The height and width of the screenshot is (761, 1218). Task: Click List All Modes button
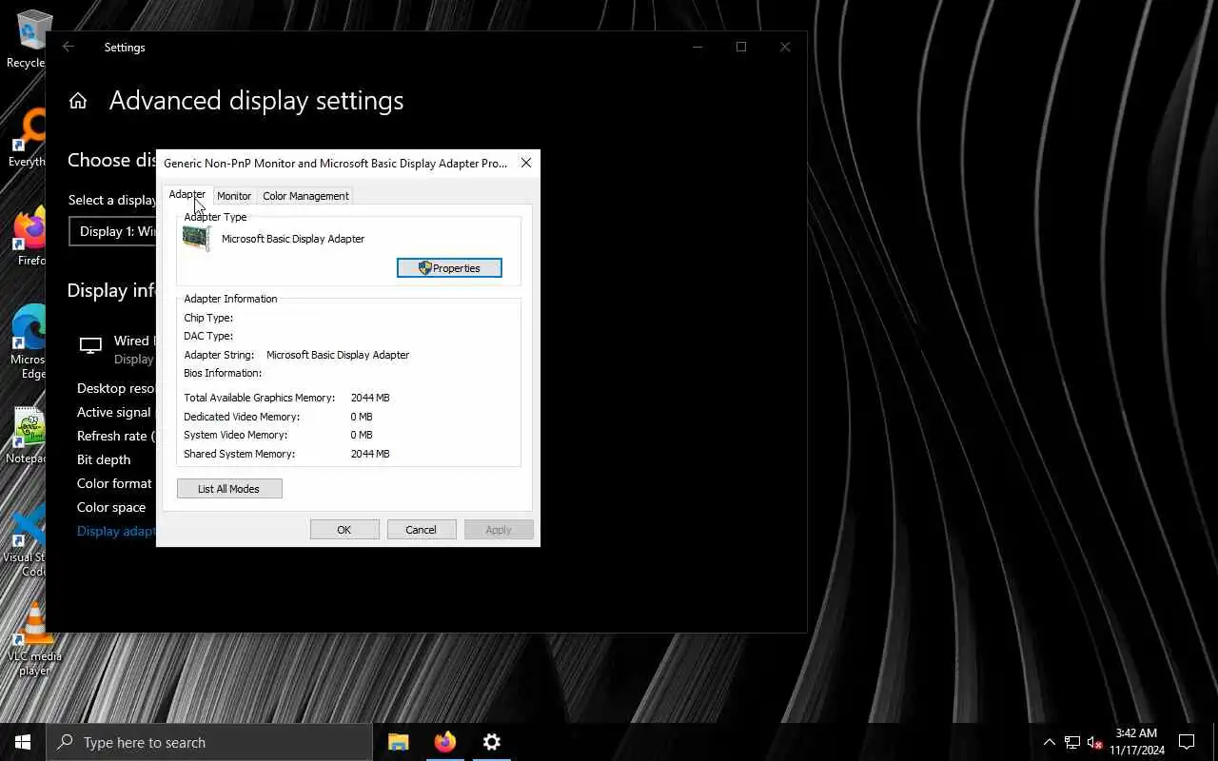click(x=229, y=489)
